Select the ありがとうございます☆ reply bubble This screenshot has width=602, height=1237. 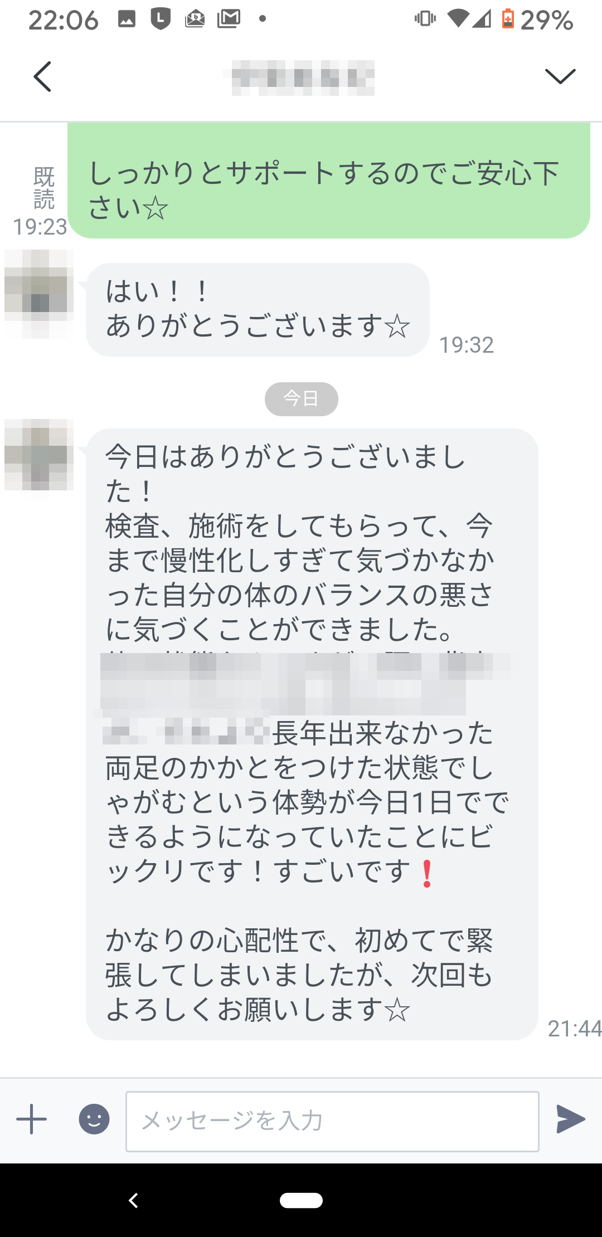tap(258, 310)
